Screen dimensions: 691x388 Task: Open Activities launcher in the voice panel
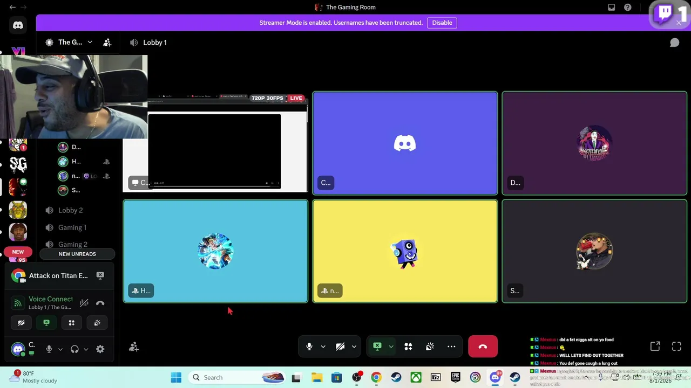(x=72, y=323)
